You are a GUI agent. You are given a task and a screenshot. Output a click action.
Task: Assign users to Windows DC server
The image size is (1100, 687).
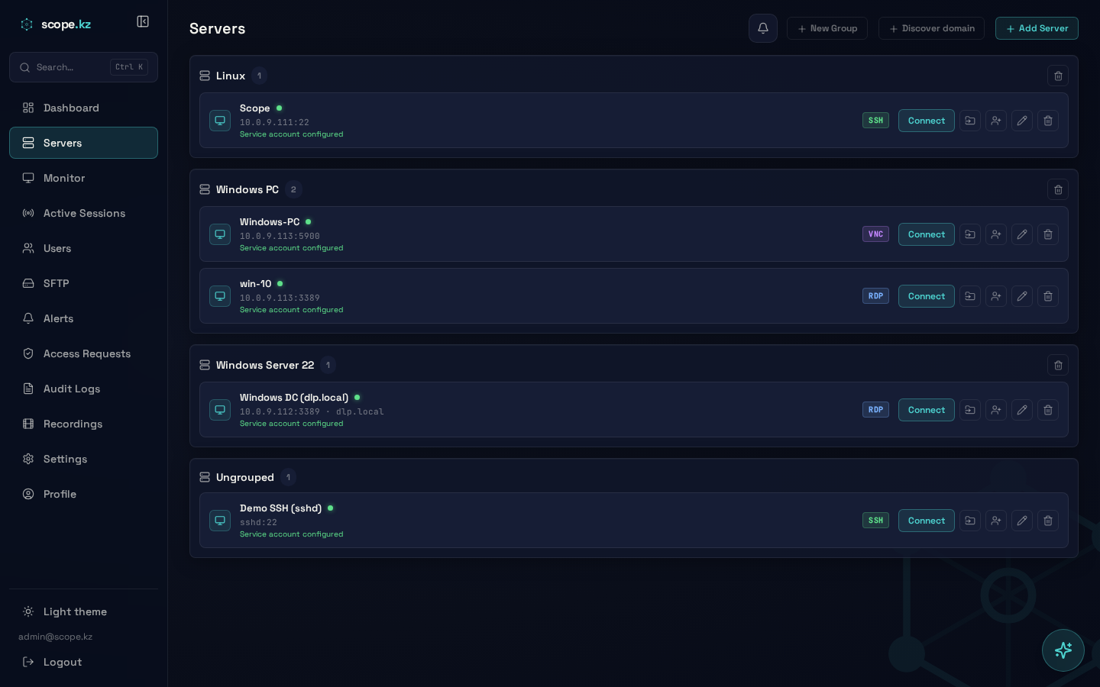point(996,410)
